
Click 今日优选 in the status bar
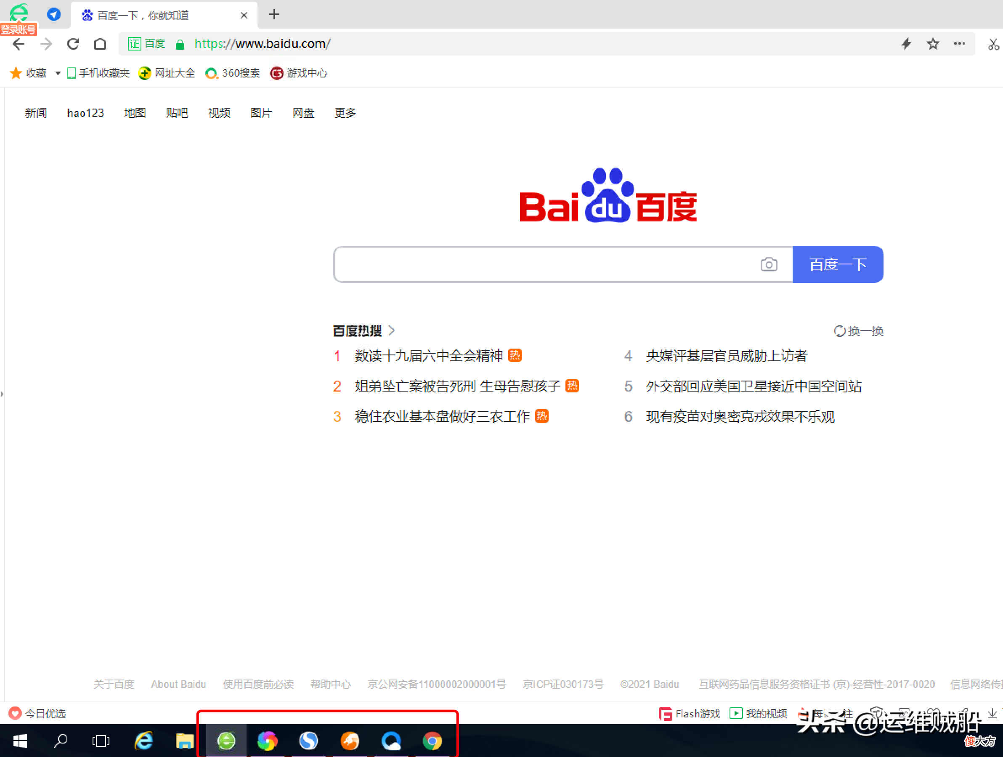[37, 714]
